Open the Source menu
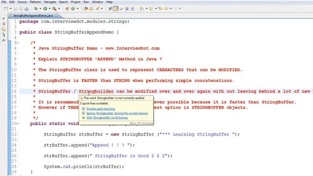This screenshot has height=176, width=313. point(22,2)
